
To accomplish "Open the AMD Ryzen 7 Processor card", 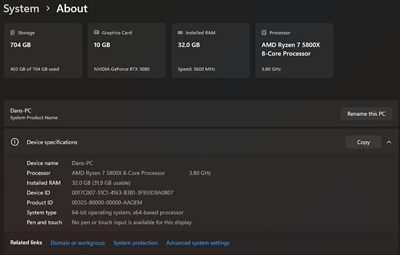I will [295, 51].
